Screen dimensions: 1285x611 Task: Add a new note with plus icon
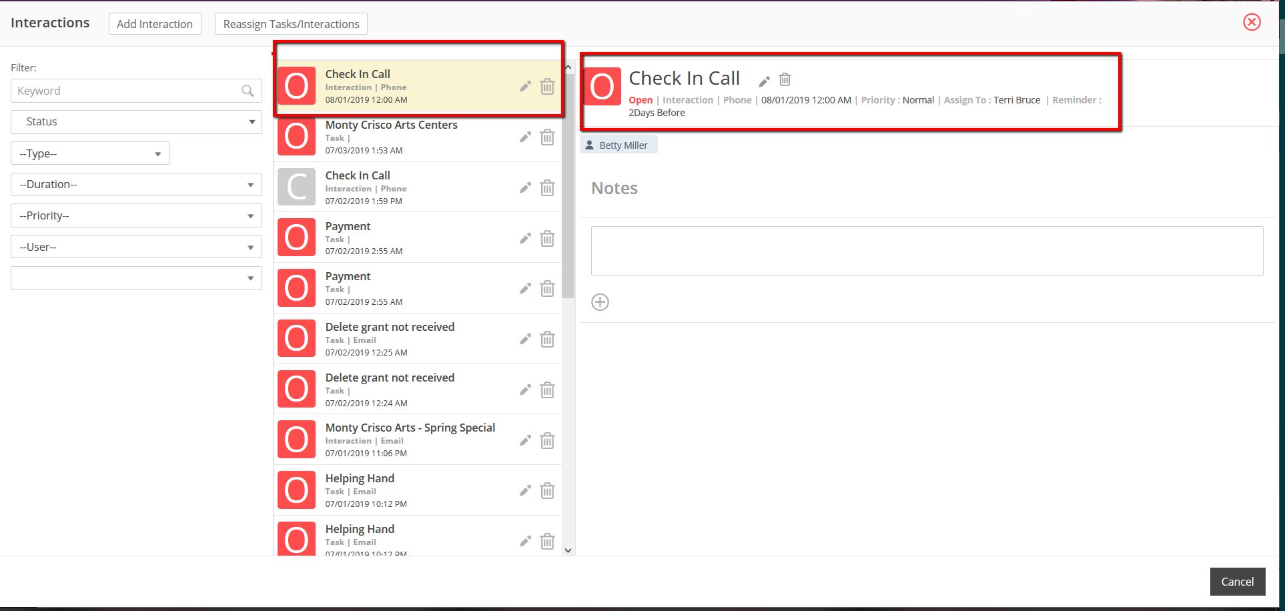[x=600, y=302]
